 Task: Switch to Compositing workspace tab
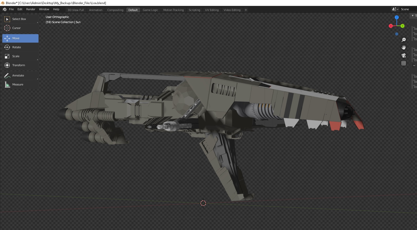[115, 10]
